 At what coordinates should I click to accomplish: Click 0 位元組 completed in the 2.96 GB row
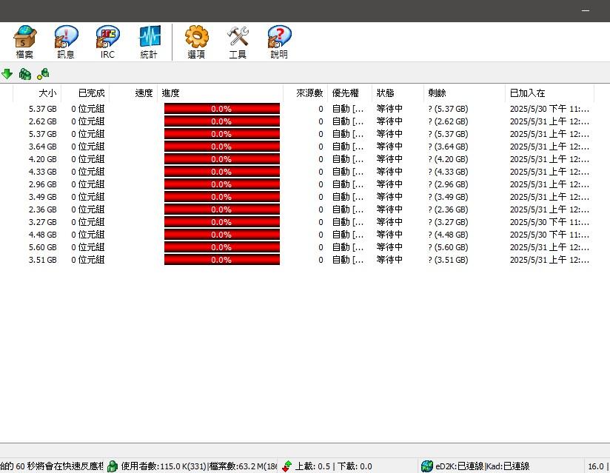[88, 184]
